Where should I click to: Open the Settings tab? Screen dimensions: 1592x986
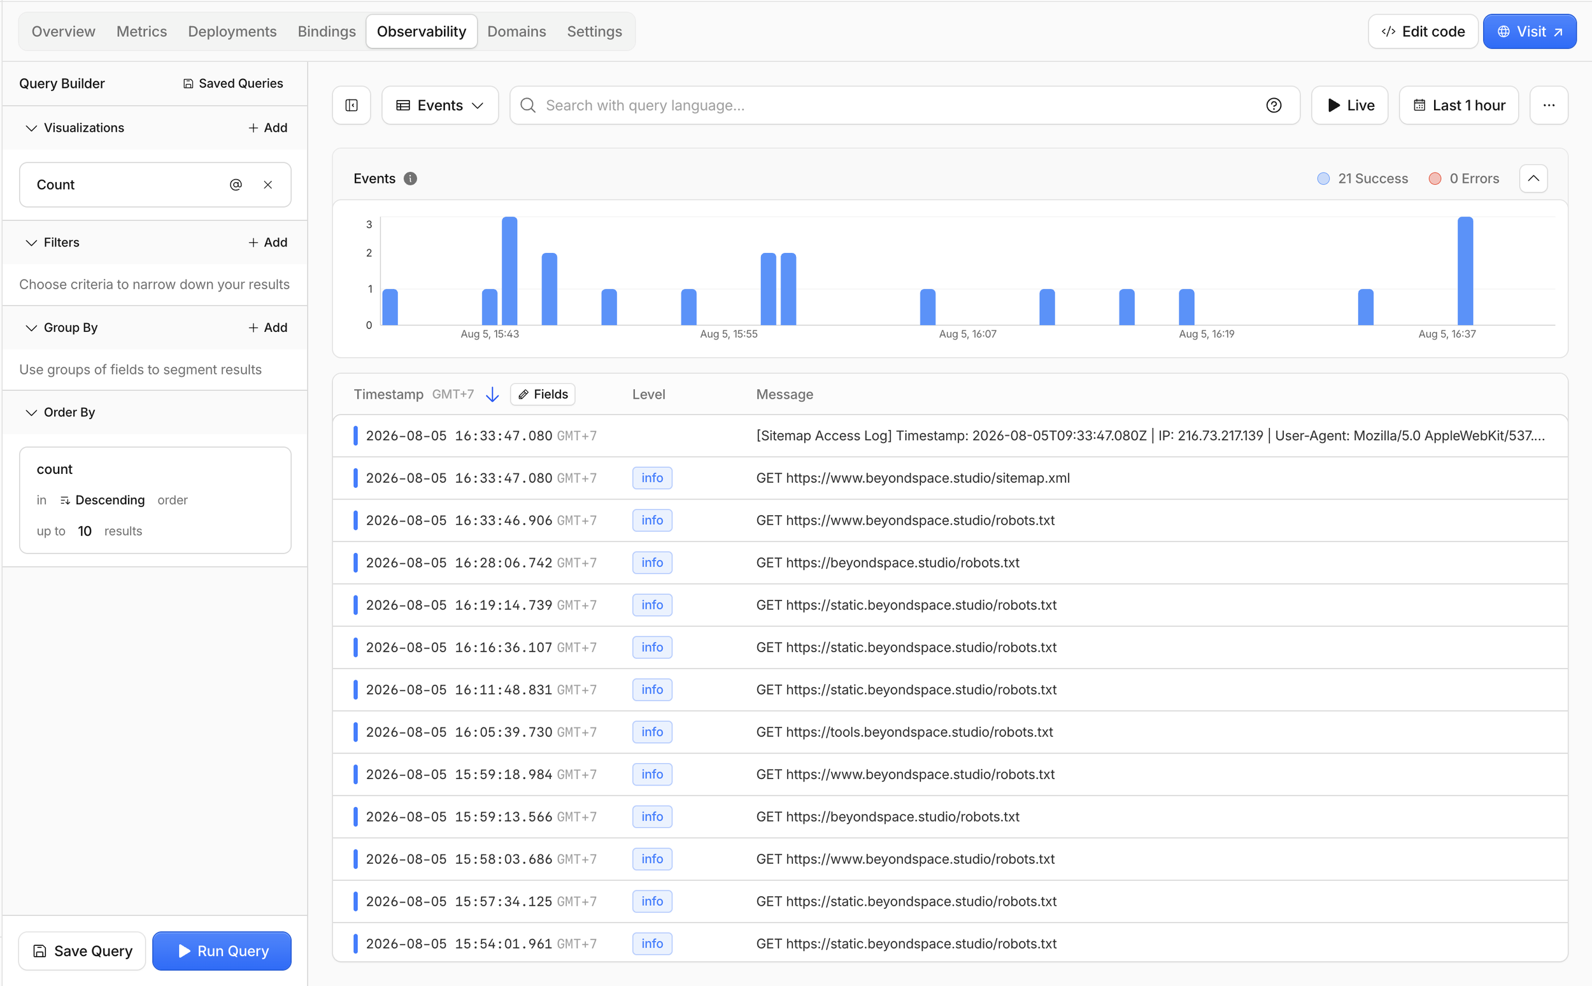click(x=594, y=31)
